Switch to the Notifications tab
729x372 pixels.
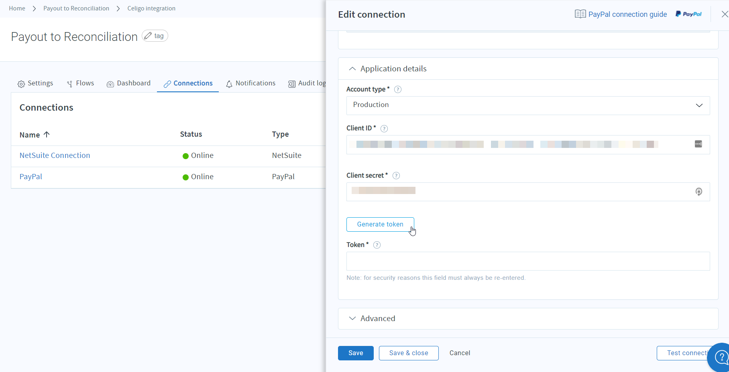coord(251,83)
